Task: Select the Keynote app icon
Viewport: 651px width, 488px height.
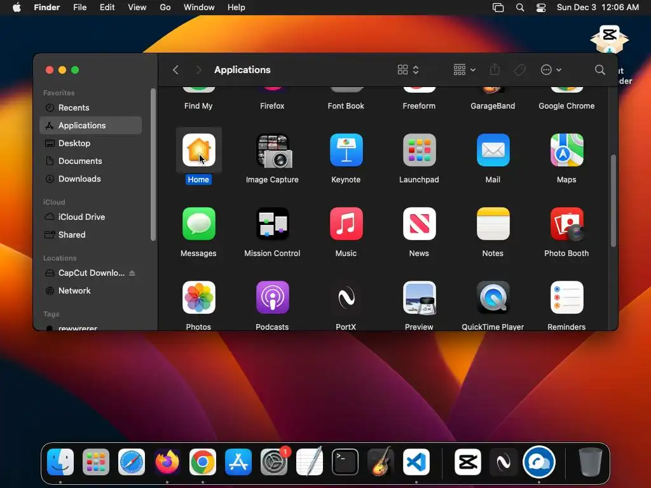Action: click(x=346, y=150)
